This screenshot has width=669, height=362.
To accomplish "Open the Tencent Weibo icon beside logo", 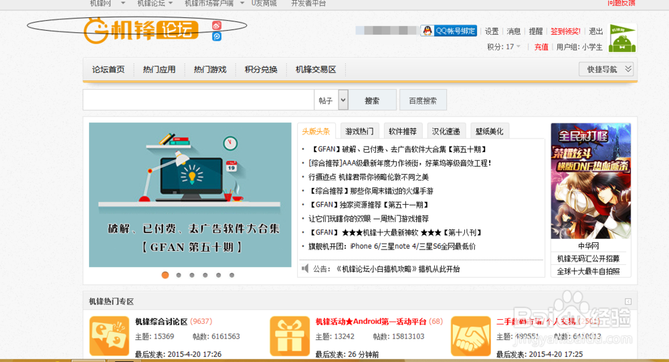I will (217, 37).
